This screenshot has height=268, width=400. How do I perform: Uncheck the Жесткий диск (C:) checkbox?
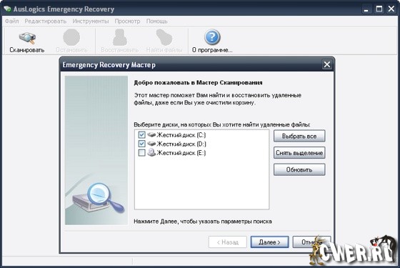coord(141,135)
